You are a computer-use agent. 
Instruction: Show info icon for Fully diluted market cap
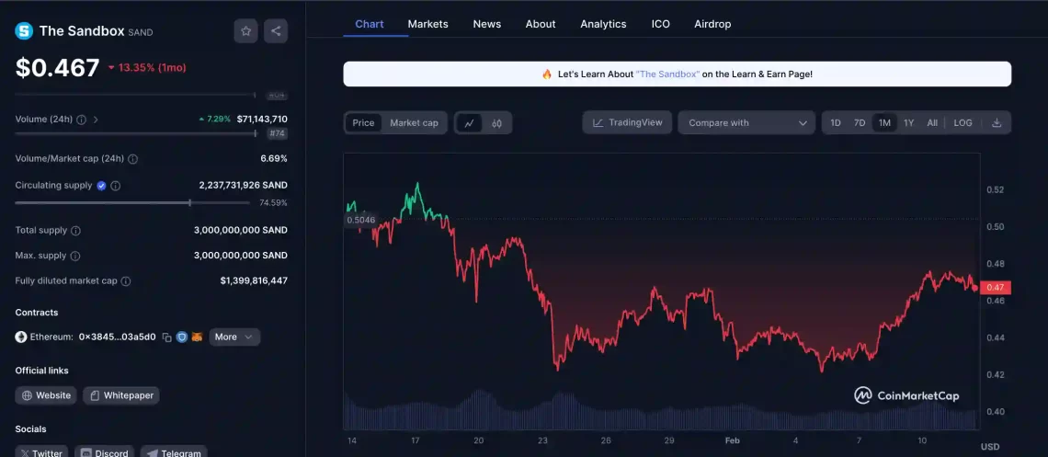[126, 281]
